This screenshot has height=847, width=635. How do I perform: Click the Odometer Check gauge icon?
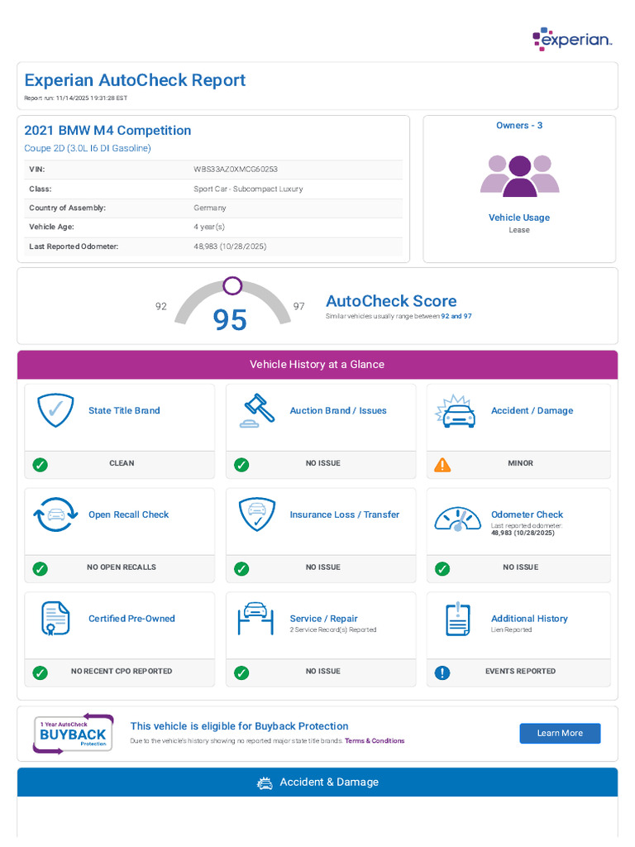(458, 519)
